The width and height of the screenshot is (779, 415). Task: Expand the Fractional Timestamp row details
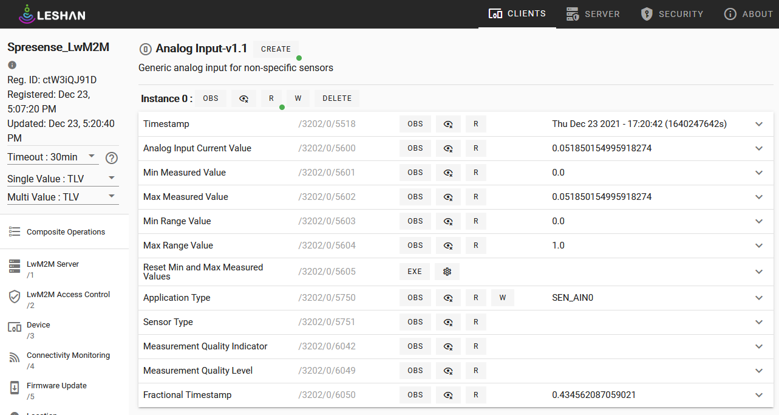click(758, 395)
